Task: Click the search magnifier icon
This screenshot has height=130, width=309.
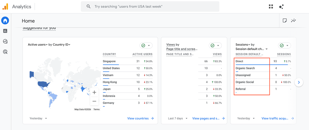Action: (89, 7)
